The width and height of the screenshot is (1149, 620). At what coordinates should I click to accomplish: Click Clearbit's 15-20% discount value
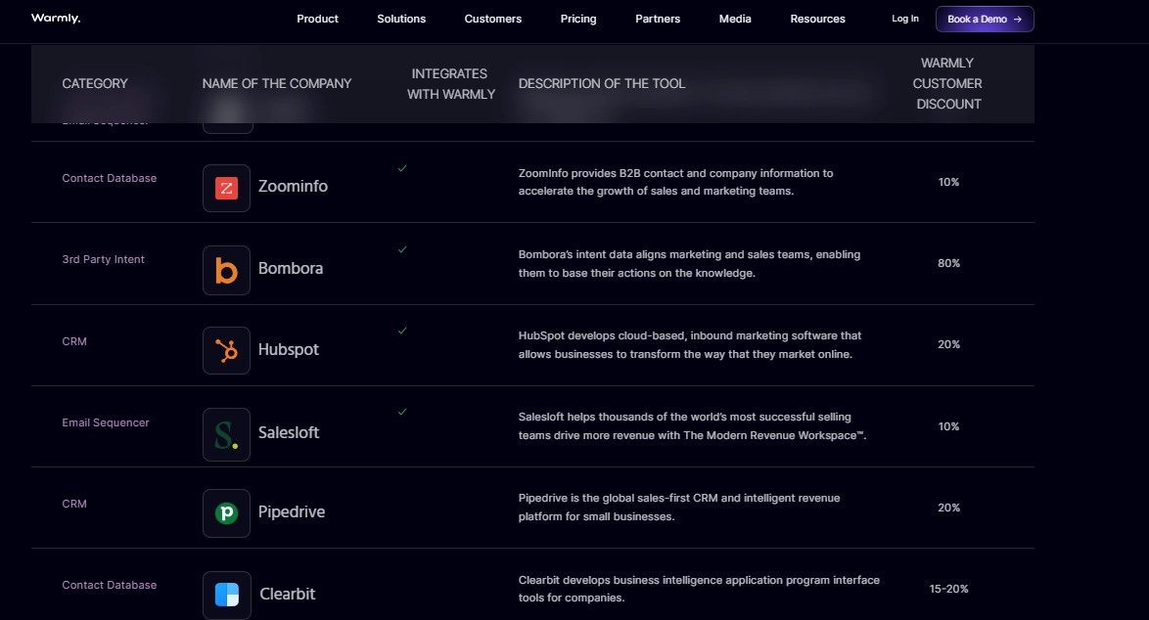948,590
